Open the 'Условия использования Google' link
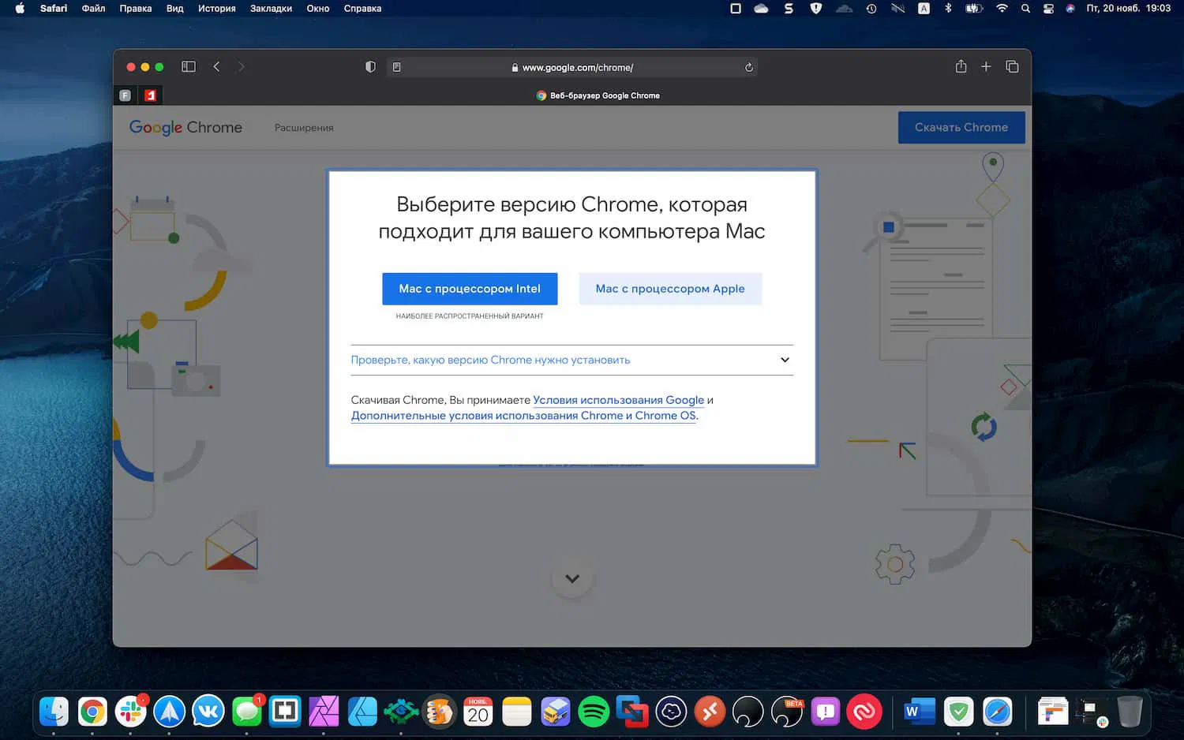The image size is (1184, 740). click(618, 400)
